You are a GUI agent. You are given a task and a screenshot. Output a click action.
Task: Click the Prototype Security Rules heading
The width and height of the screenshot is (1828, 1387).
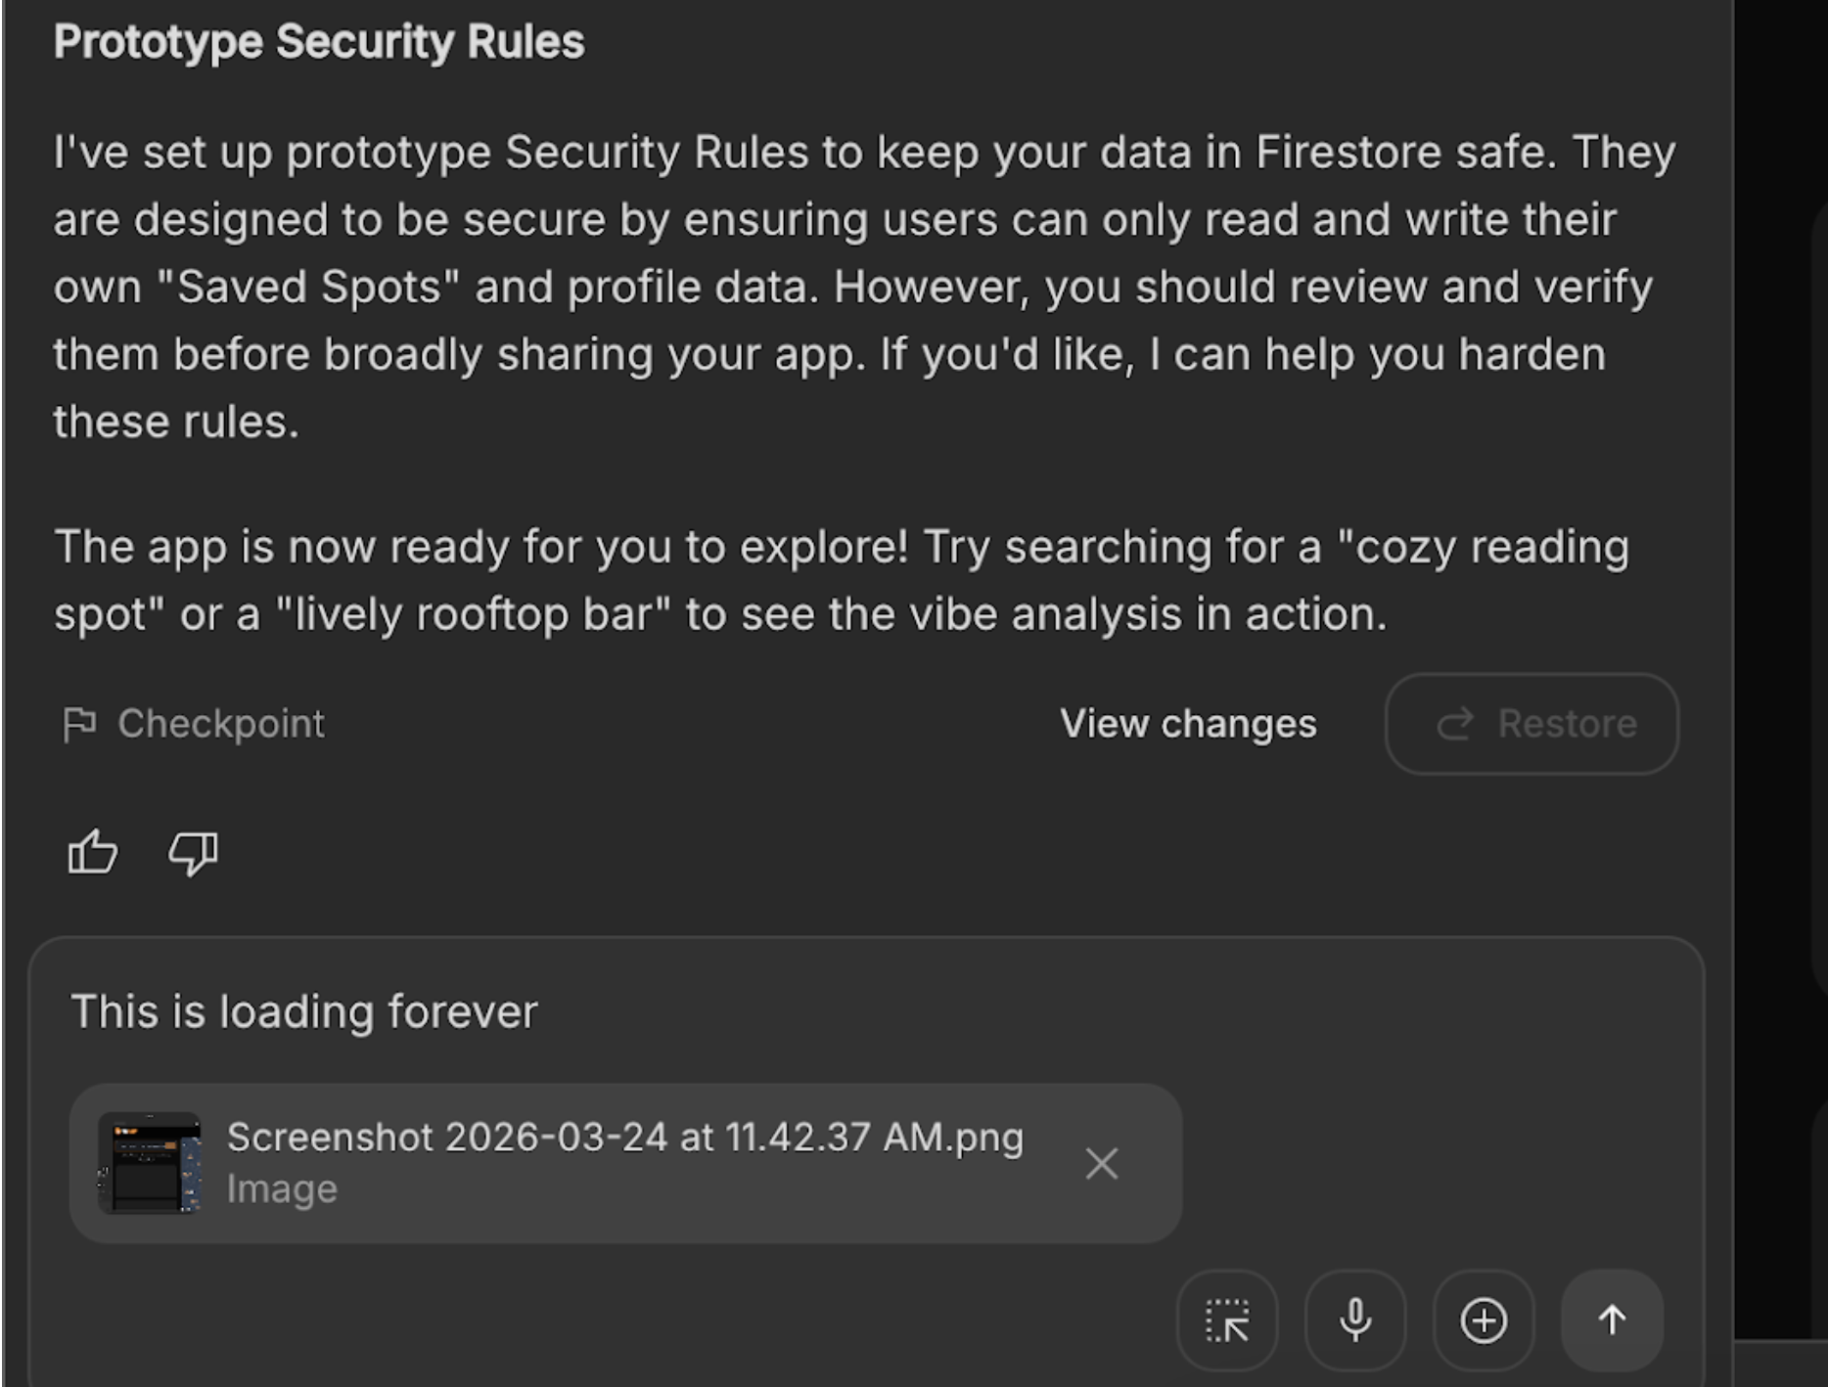[x=319, y=42]
